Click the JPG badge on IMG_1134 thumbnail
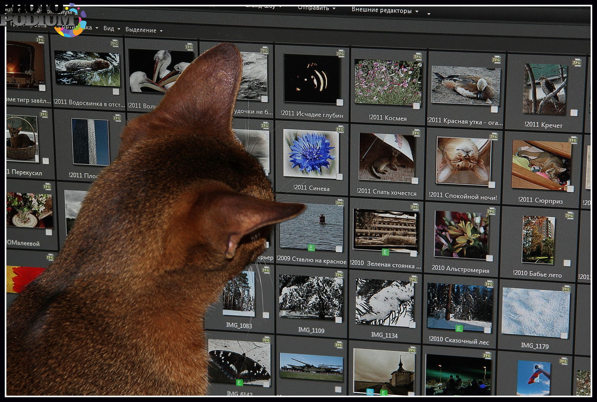 (x=413, y=279)
